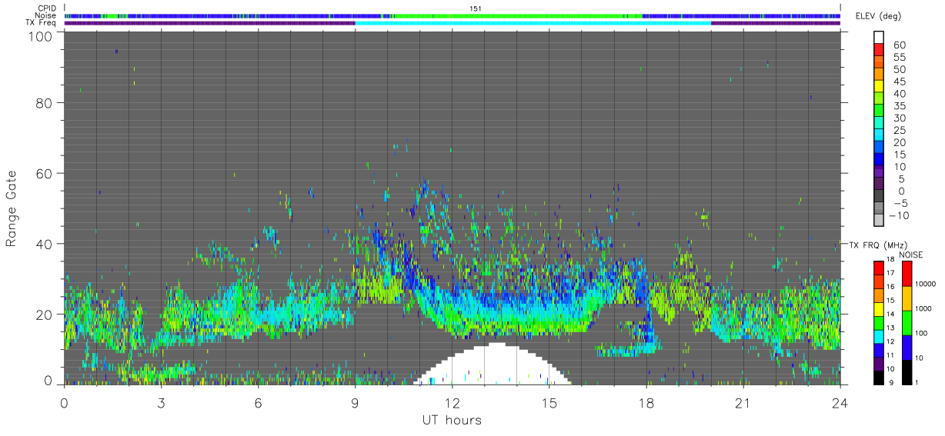Select Range Gate tick label '80'
Viewport: 945px width, 436px height.
(x=45, y=102)
